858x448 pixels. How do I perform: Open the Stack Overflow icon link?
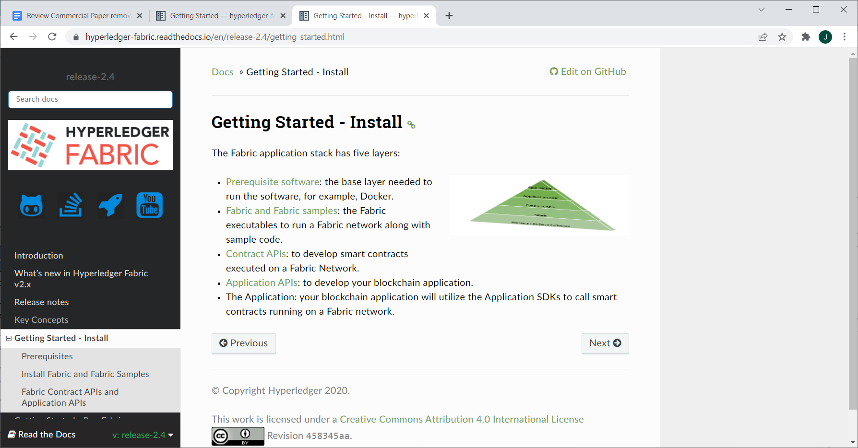tap(71, 205)
